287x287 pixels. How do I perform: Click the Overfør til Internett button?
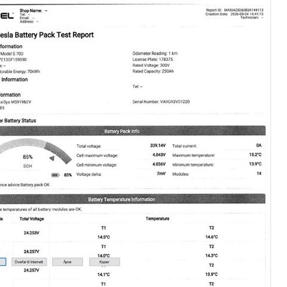click(29, 262)
